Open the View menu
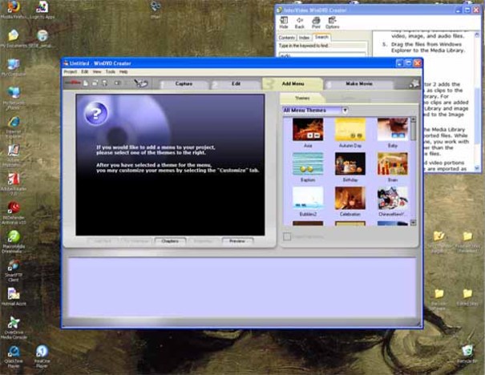 (x=97, y=72)
